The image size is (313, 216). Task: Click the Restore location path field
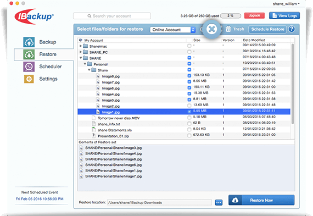point(159,202)
